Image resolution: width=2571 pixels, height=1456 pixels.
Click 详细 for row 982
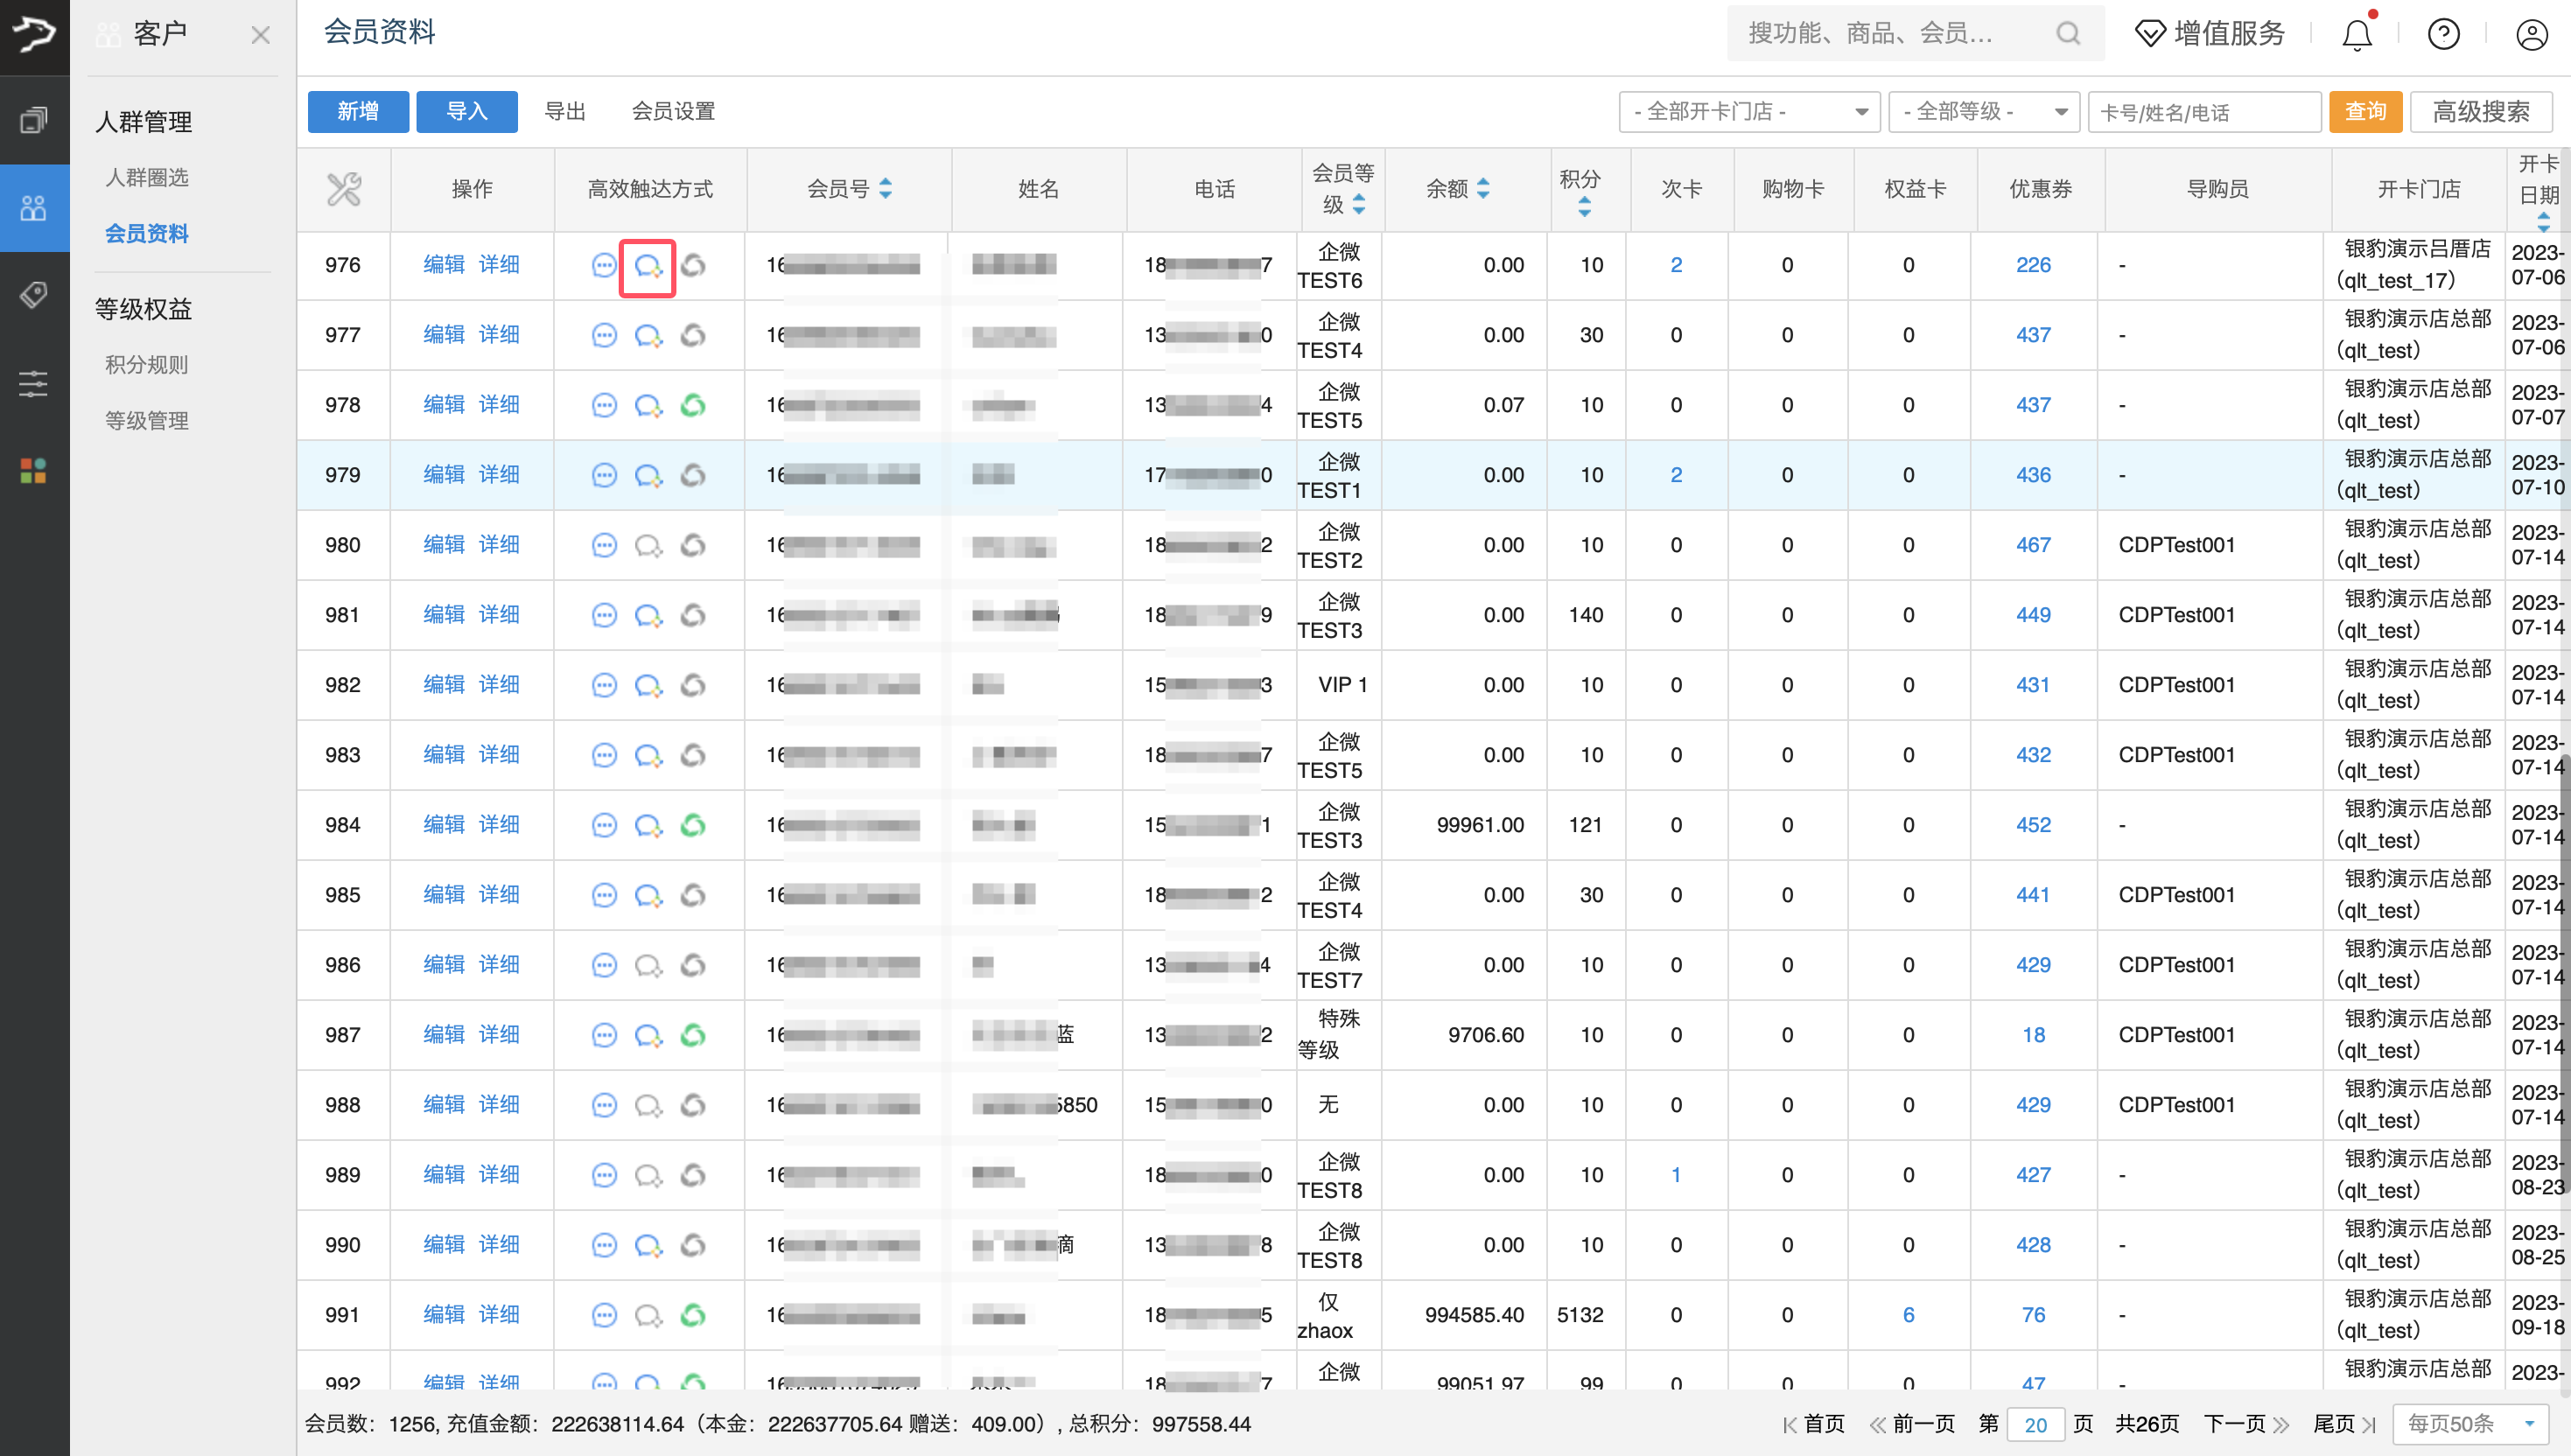coord(499,684)
